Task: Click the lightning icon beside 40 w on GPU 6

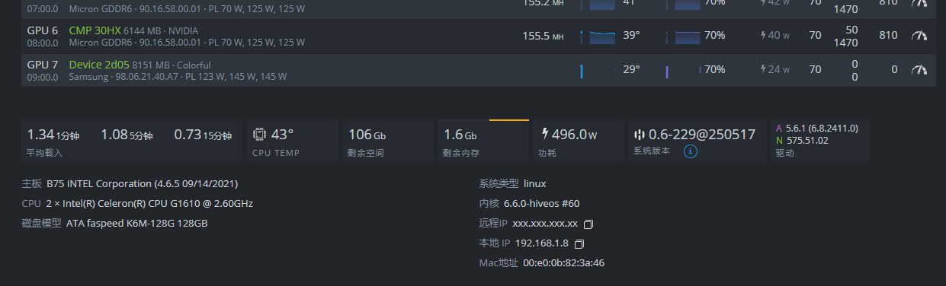Action: coord(763,36)
